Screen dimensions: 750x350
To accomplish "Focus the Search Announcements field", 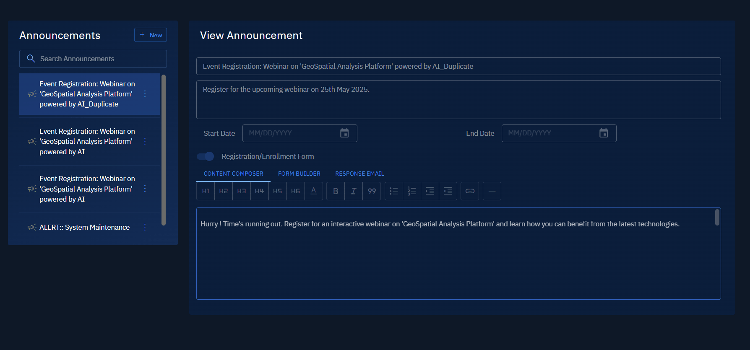I will [93, 59].
